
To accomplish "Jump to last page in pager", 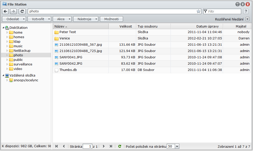I will point(111,146).
